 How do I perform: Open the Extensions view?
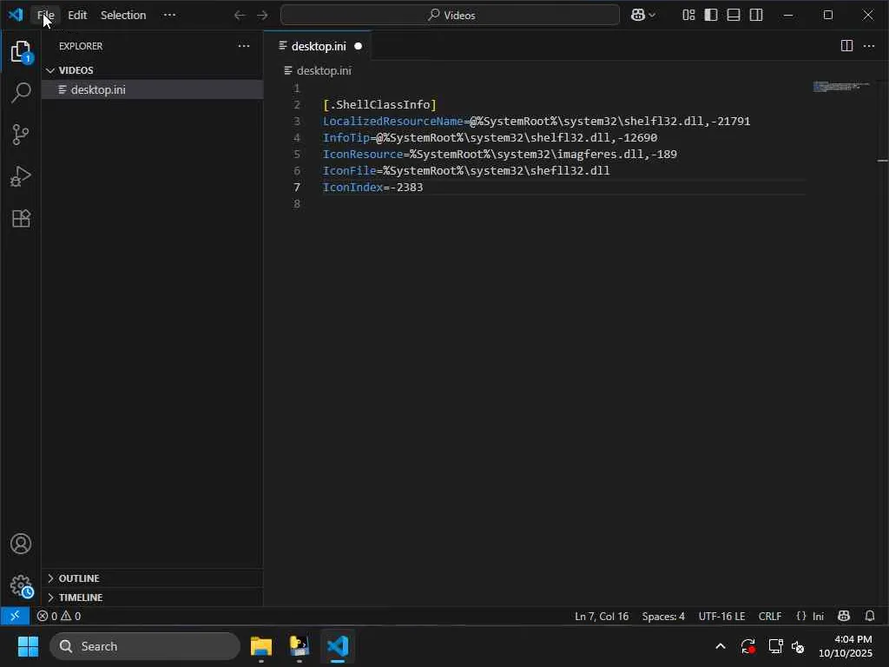point(21,219)
